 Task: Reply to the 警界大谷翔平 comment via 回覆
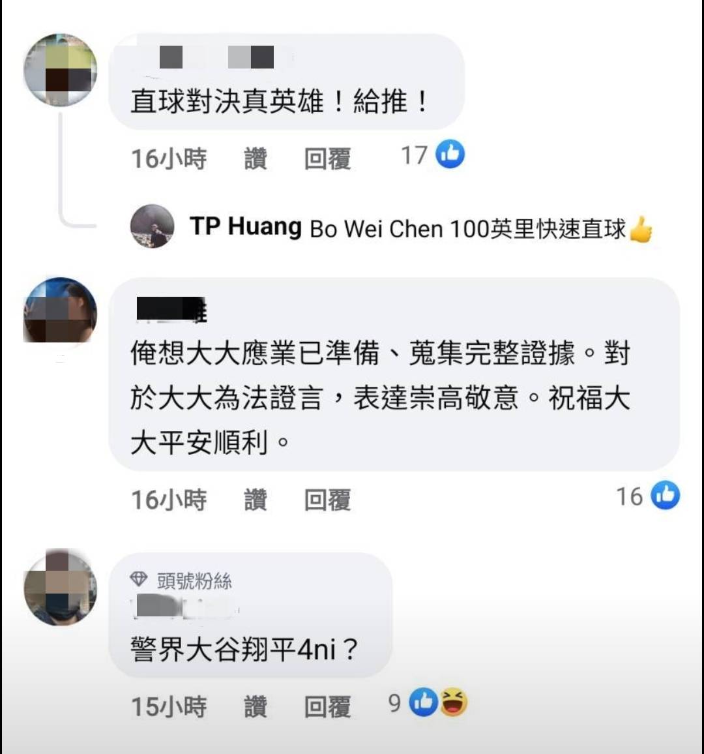pos(327,707)
